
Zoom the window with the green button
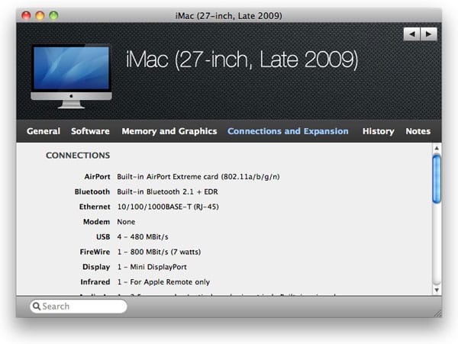pos(54,15)
